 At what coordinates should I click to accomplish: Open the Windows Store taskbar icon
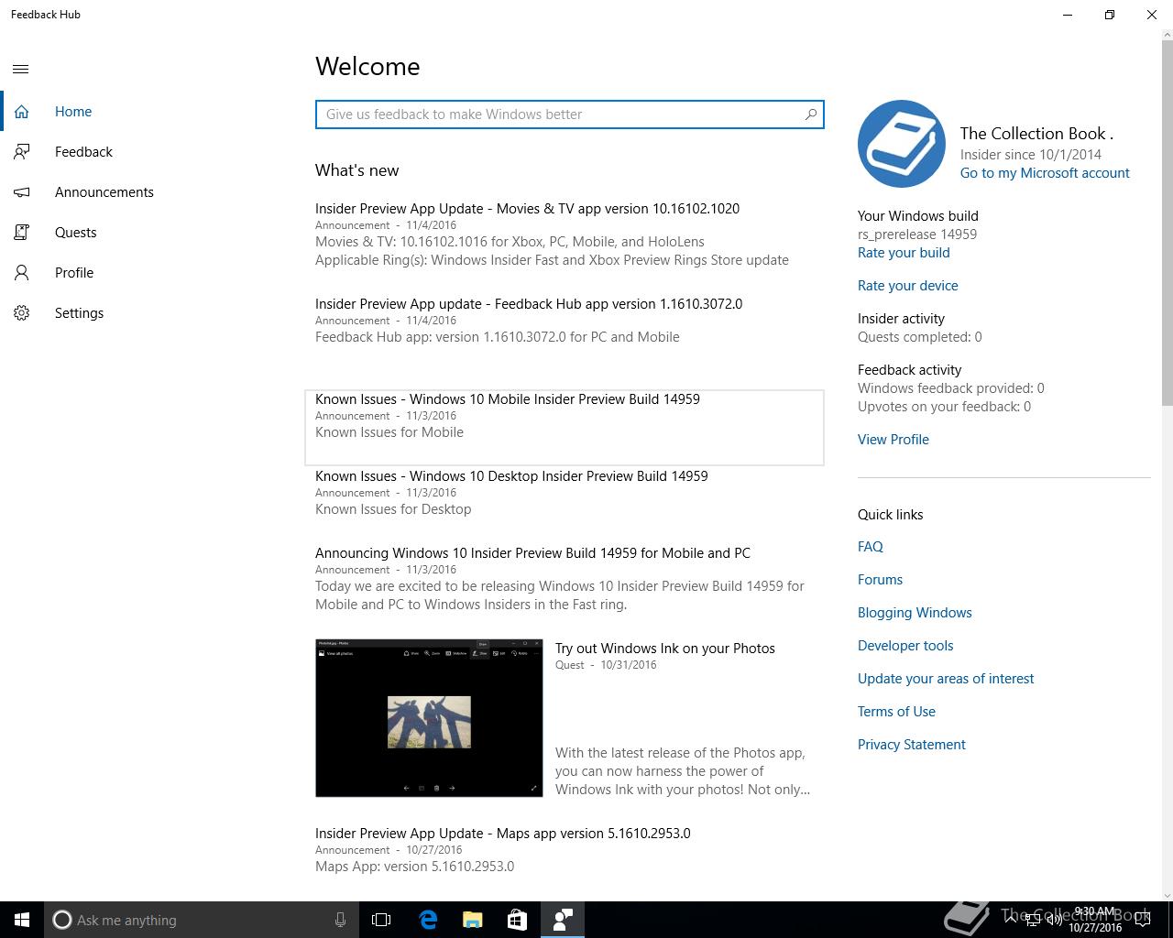tap(517, 920)
